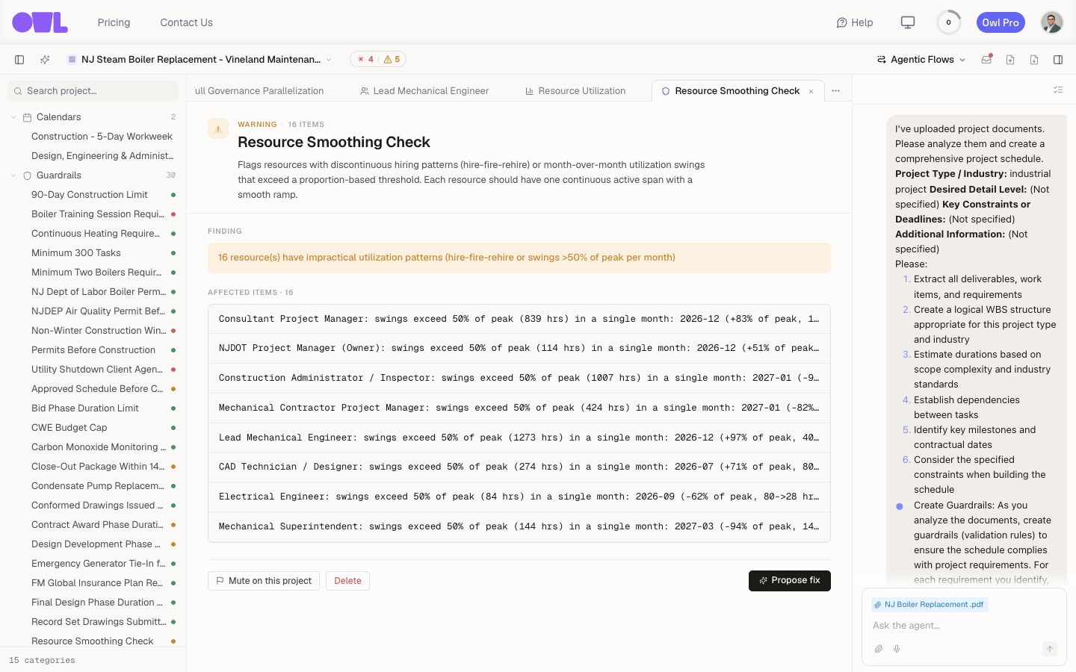Collapse the Calendars section
The image size is (1076, 672).
(13, 117)
